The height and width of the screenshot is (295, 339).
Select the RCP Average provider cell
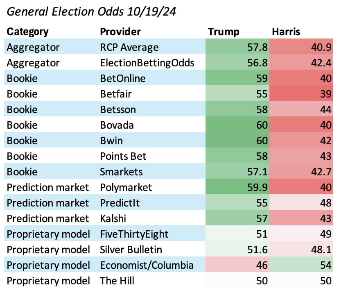point(129,47)
